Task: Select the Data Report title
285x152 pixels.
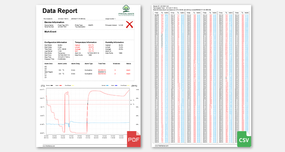Action: point(60,11)
